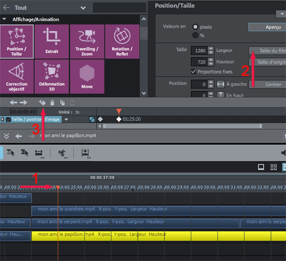This screenshot has height=261, width=286.
Task: Open the Tout category dropdown
Action: 83,8
